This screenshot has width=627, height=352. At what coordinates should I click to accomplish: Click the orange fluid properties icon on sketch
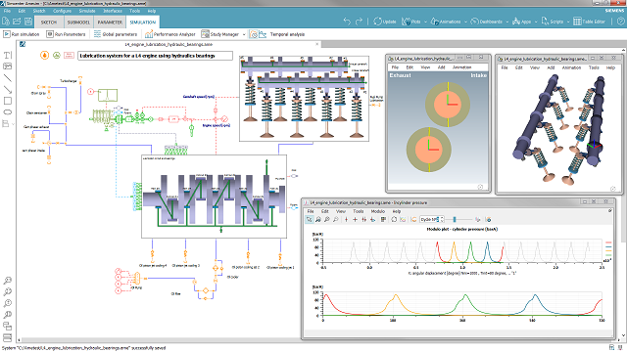(44, 55)
